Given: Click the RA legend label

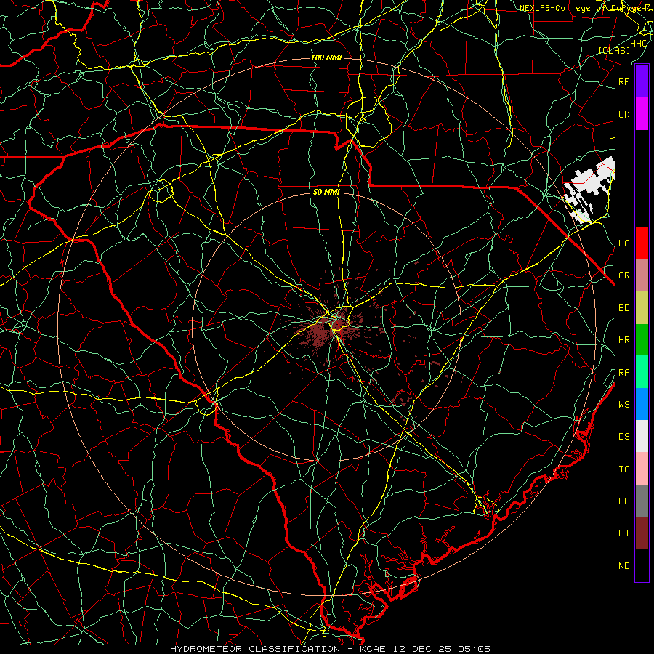Looking at the screenshot, I should [623, 373].
